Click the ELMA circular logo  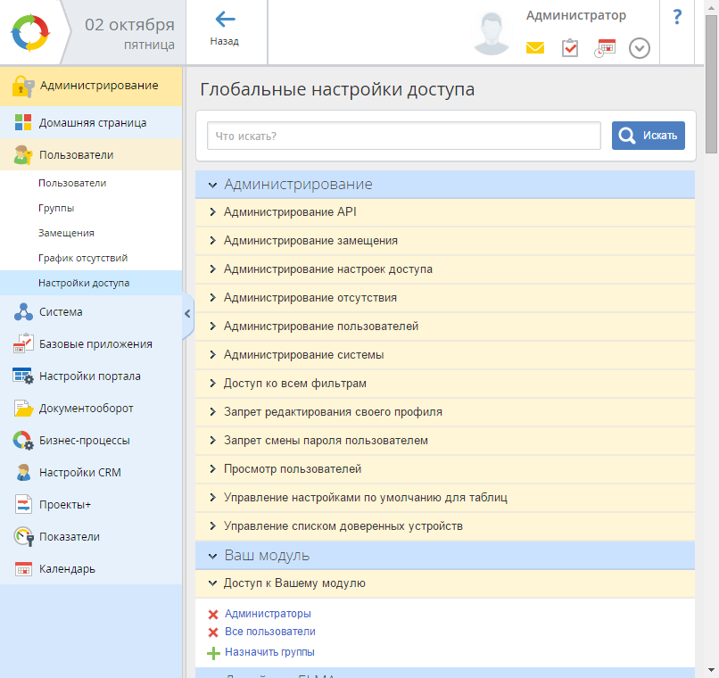click(32, 33)
